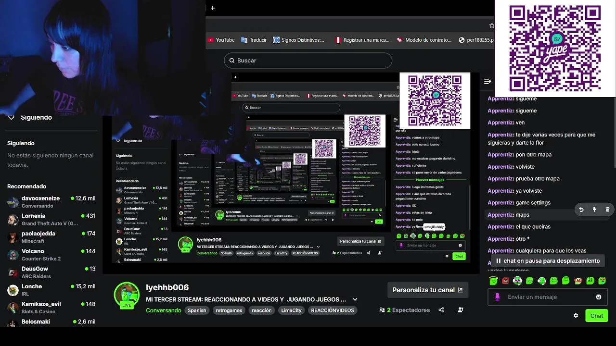The width and height of the screenshot is (616, 346).
Task: Click the reply arrow on the 'maps' message
Action: pyautogui.click(x=581, y=210)
